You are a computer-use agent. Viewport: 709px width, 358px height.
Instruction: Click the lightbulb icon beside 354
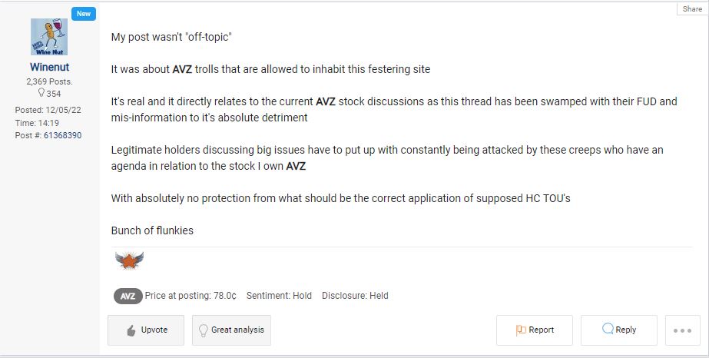coord(41,94)
